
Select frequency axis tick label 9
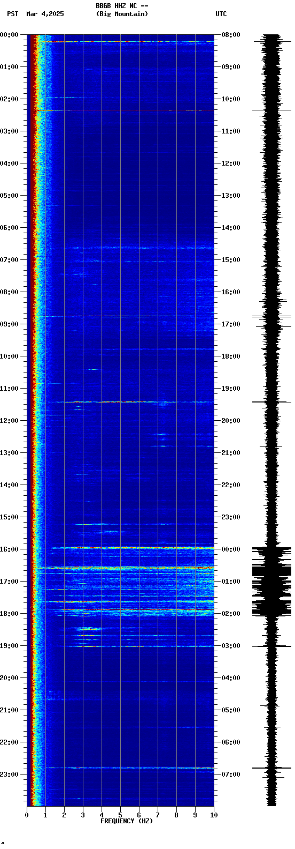tap(195, 815)
